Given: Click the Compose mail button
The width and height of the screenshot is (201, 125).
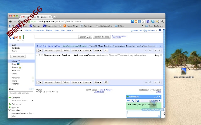Looking at the screenshot, I should point(18,57).
